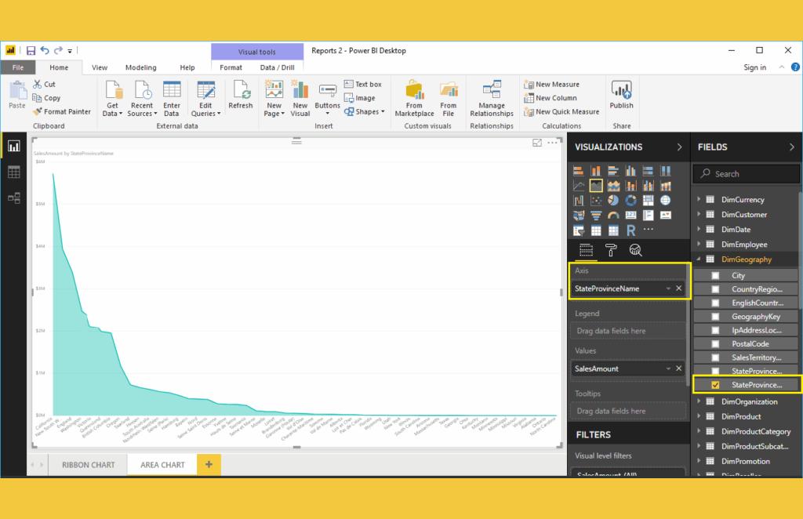Click the Undo arrow in title bar
The height and width of the screenshot is (519, 803).
45,50
